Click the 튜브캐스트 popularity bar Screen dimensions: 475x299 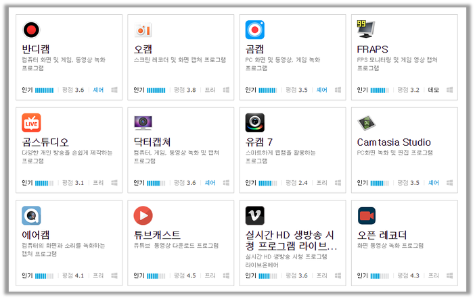tap(156, 276)
